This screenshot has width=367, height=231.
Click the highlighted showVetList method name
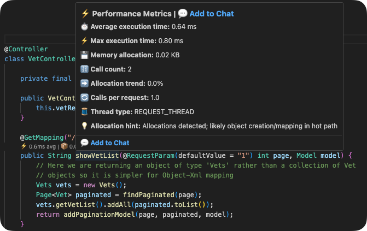click(97, 156)
